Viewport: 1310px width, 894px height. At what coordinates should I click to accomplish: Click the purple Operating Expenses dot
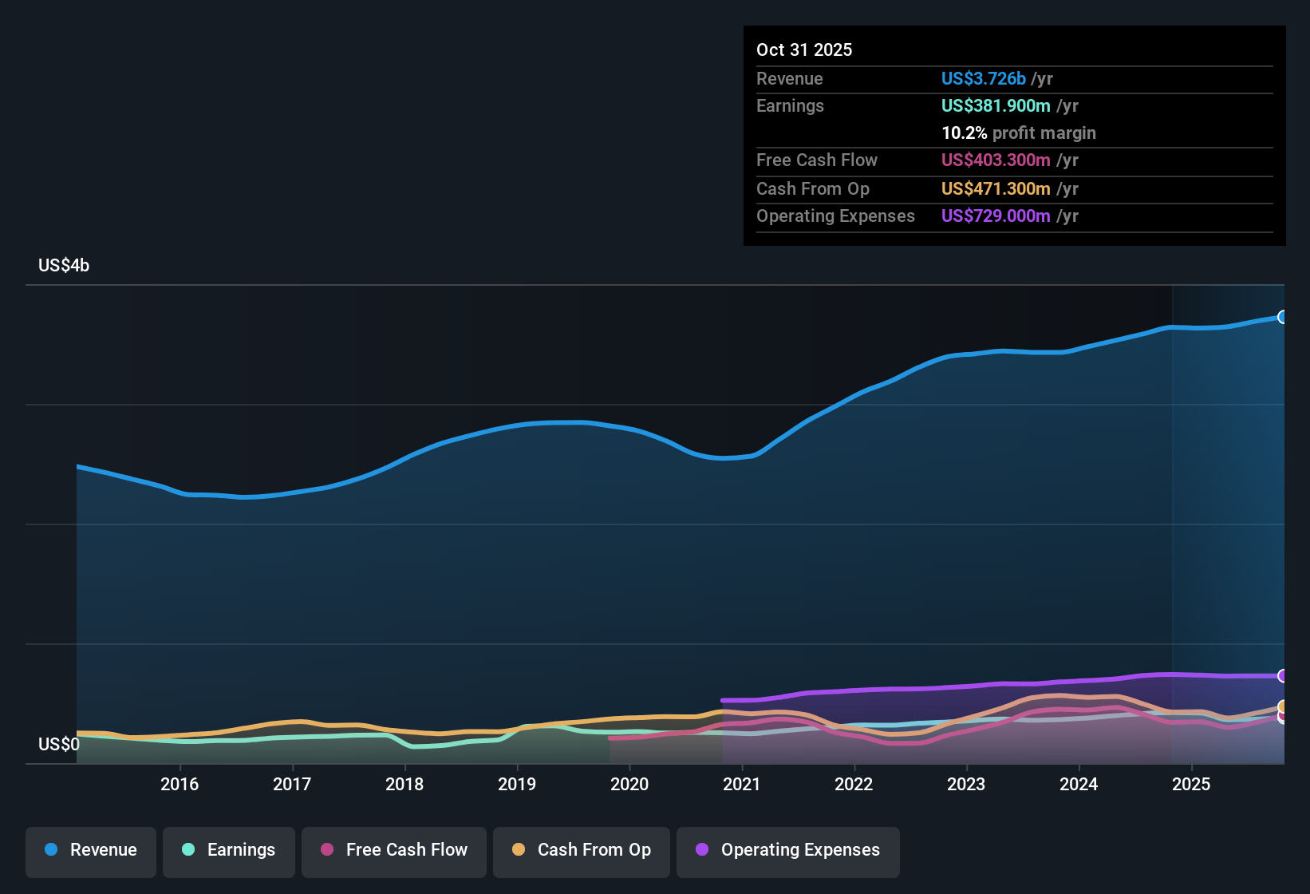tap(700, 850)
